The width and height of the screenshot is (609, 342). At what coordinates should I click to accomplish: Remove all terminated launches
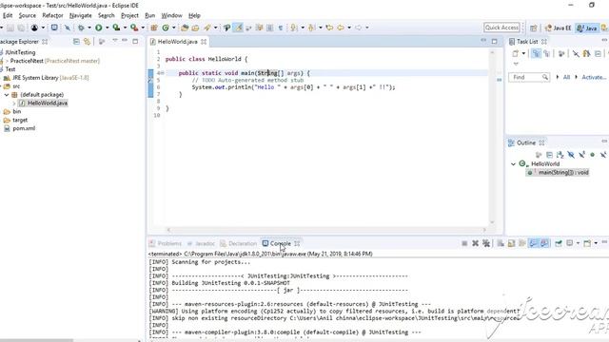pyautogui.click(x=486, y=243)
